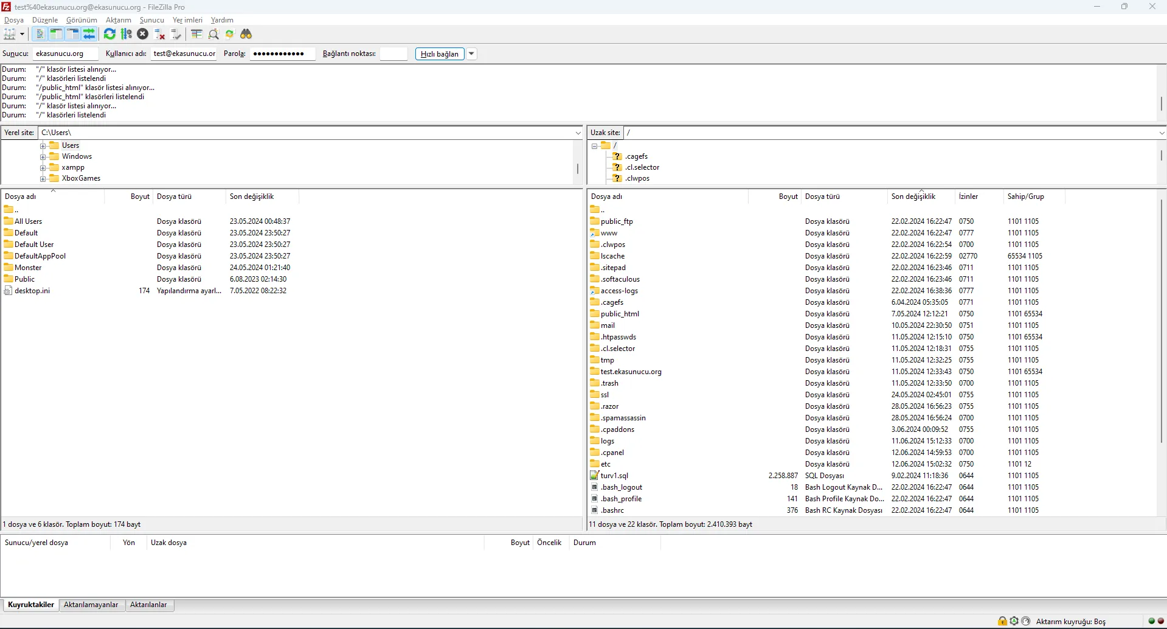Click the Kullanıcı adı input field
This screenshot has height=629, width=1167.
(184, 54)
